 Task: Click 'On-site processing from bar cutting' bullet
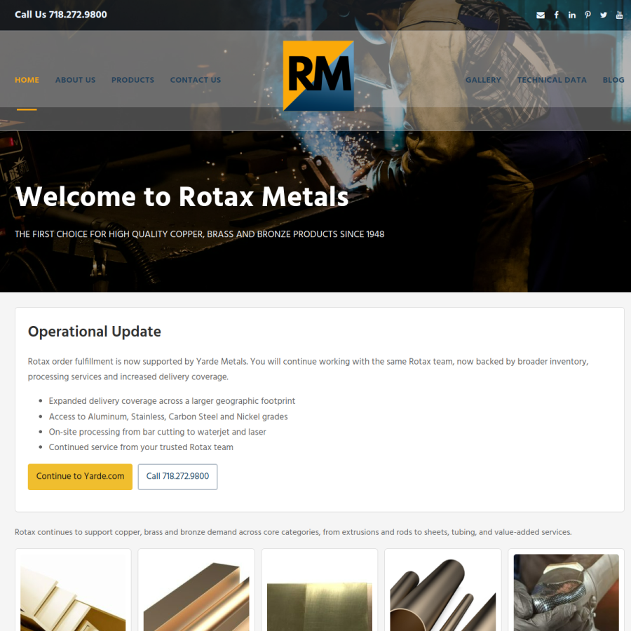click(157, 432)
